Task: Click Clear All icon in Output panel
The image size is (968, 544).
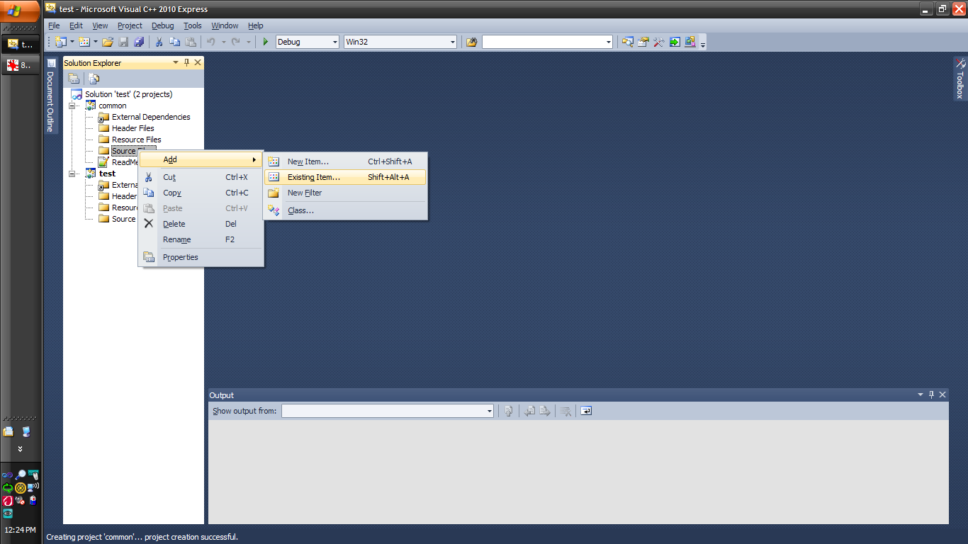Action: pyautogui.click(x=565, y=411)
